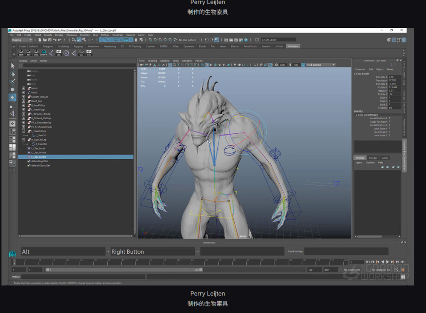The height and width of the screenshot is (313, 426).
Task: Open the Skeleton menu
Action: 85,35
